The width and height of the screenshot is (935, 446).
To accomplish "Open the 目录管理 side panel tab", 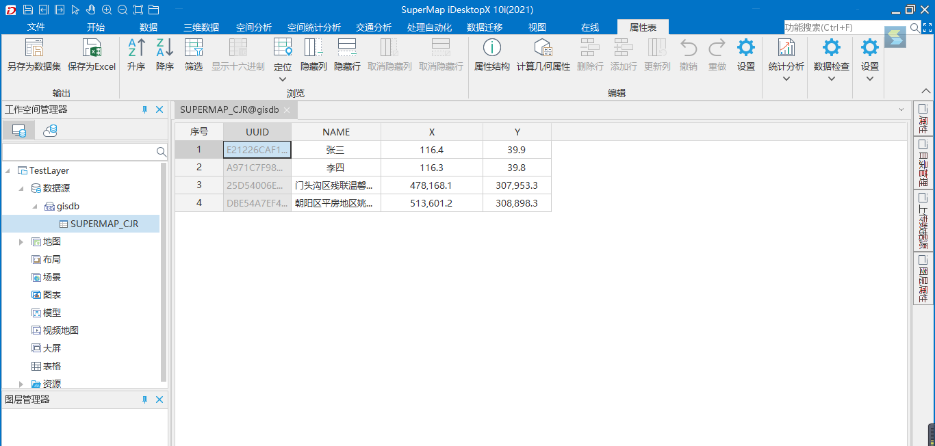I will point(923,163).
